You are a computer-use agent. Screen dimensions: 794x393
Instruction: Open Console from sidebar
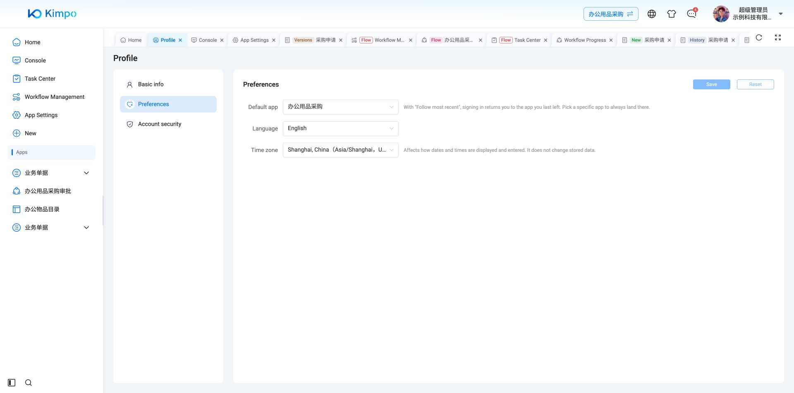52,60
